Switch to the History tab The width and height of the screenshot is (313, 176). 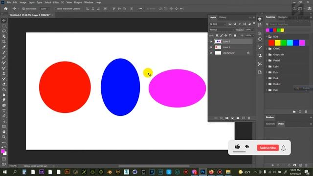pos(223,18)
